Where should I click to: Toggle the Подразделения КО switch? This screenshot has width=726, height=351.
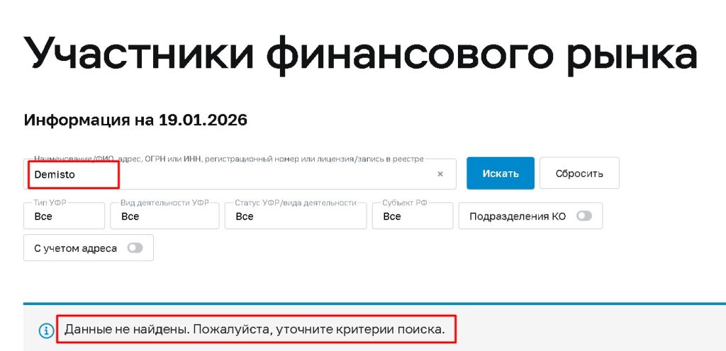583,217
